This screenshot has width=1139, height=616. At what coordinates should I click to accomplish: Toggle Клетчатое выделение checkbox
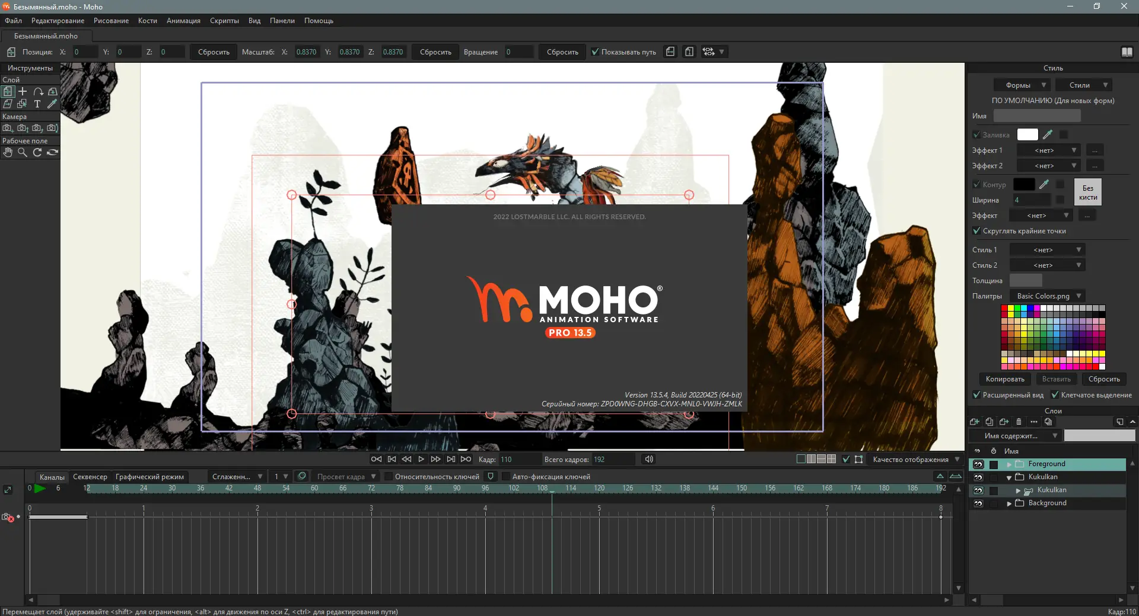click(x=1055, y=394)
